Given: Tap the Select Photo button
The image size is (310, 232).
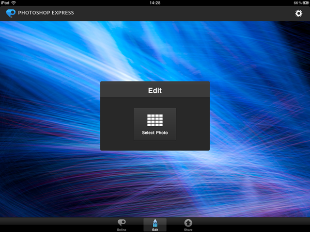Looking at the screenshot, I should 155,124.
